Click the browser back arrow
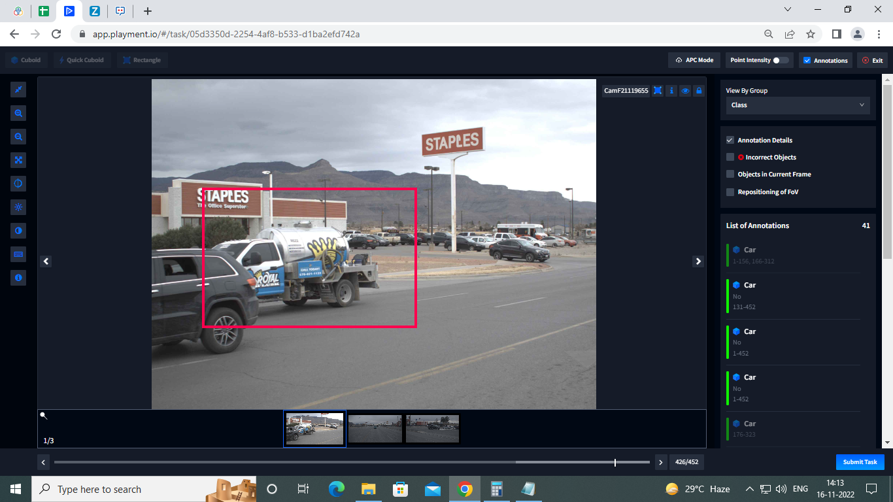 click(14, 34)
